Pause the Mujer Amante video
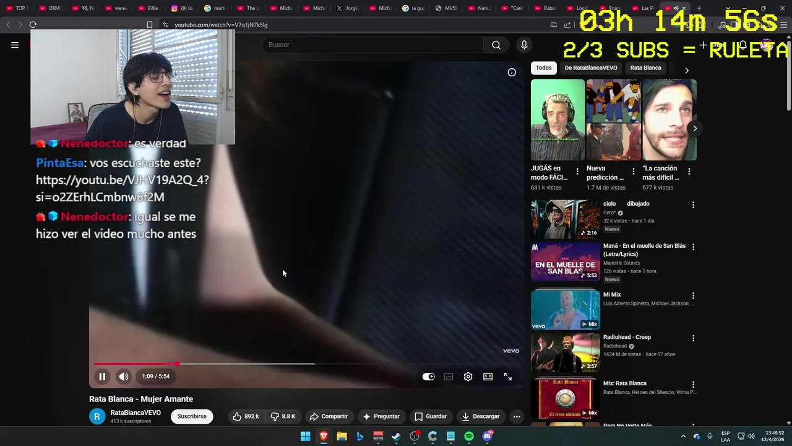792x446 pixels. tap(102, 376)
